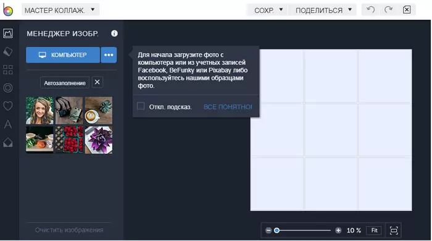The image size is (432, 241).
Task: Open the СОХР. dropdown menu
Action: pos(268,11)
